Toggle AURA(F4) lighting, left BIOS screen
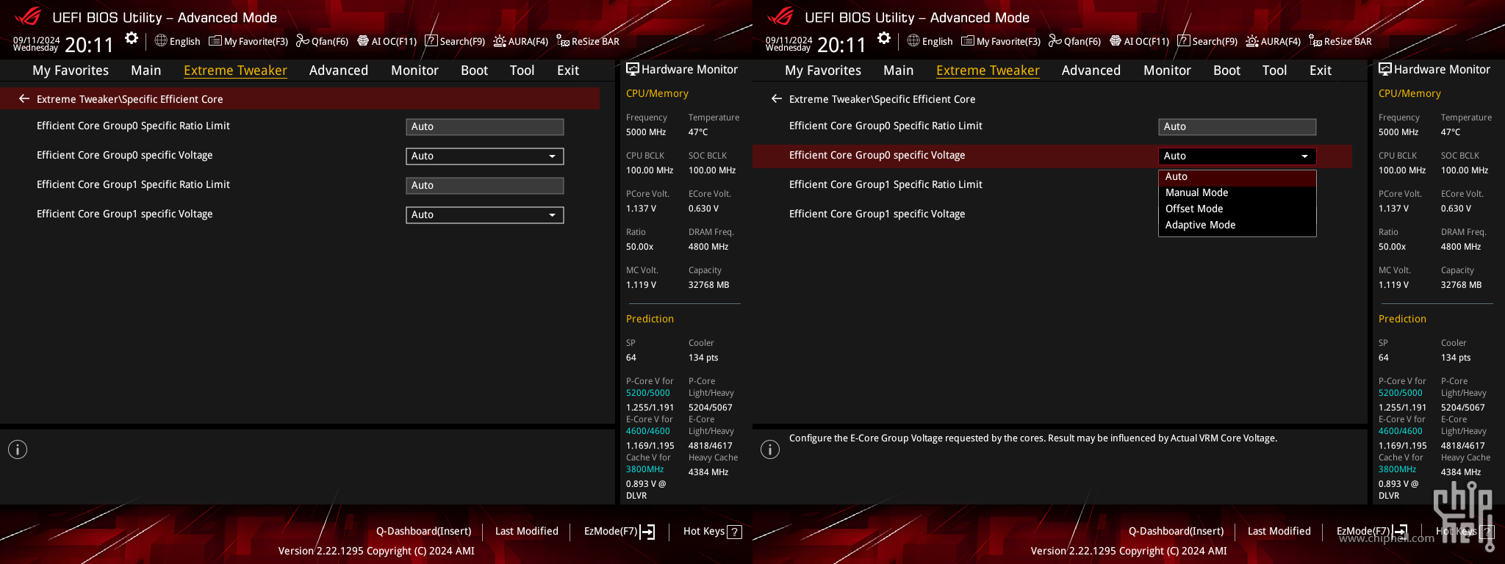 coord(521,41)
